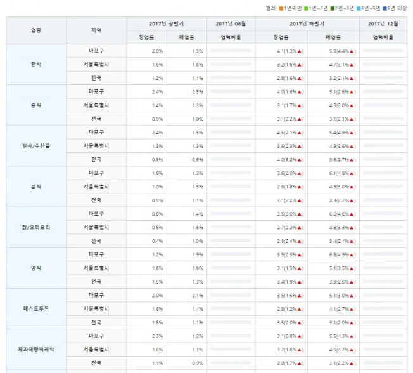
Task: Click the 2017년 하반기 header
Action: click(x=307, y=23)
